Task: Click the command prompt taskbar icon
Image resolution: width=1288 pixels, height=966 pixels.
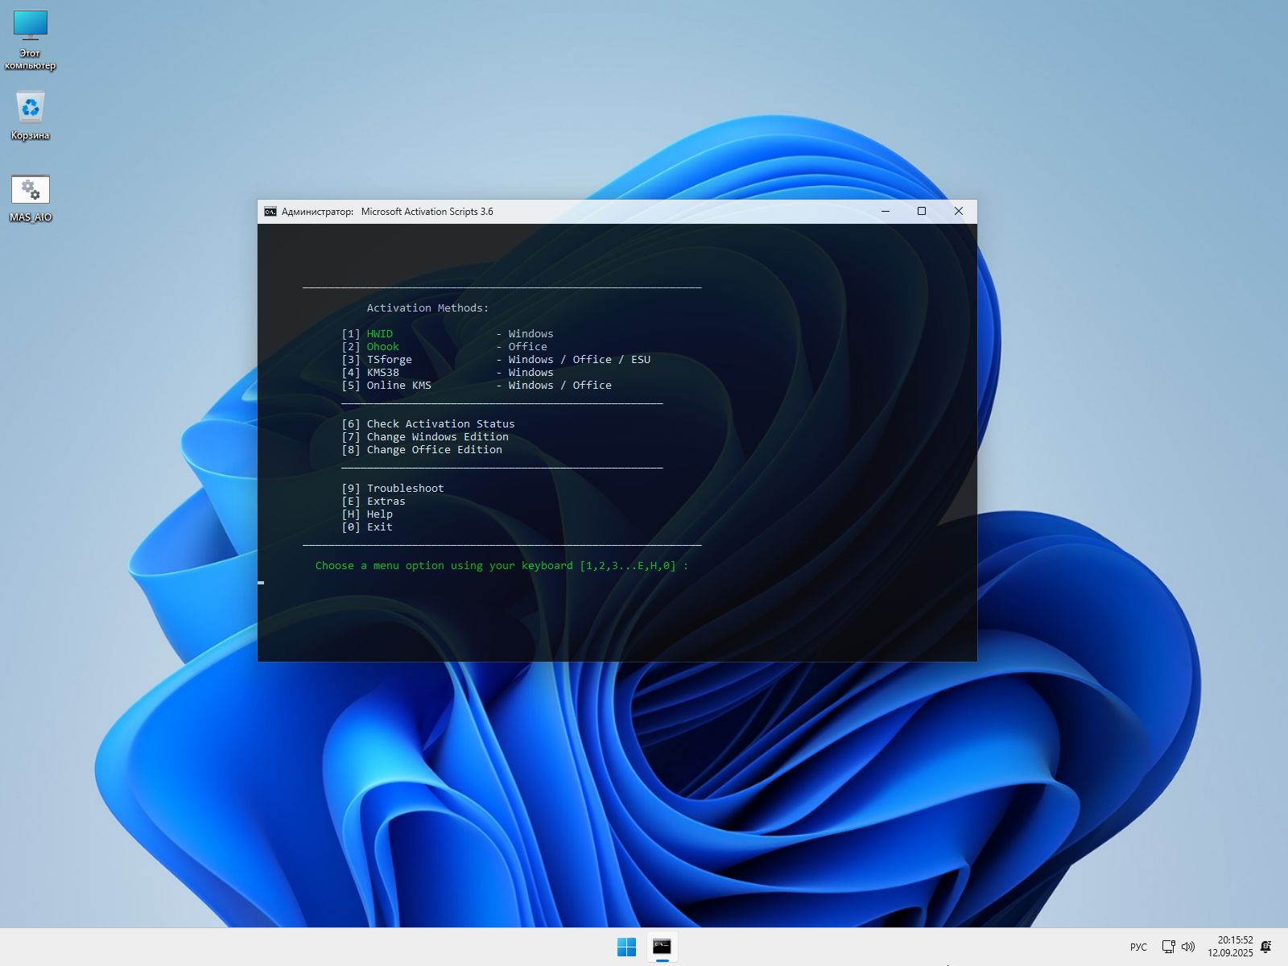Action: [662, 947]
